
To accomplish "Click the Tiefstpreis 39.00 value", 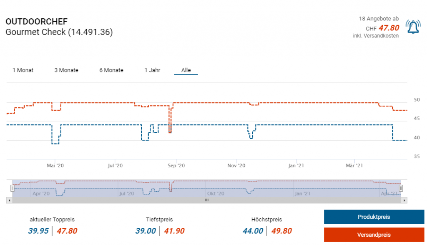I will 146,231.
